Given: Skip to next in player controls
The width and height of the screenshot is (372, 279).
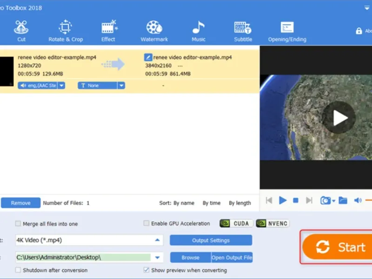Looking at the screenshot, I should (x=309, y=200).
